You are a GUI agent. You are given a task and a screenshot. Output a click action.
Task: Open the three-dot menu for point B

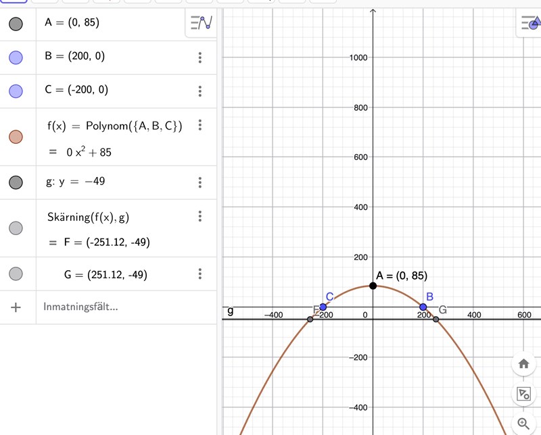click(200, 57)
